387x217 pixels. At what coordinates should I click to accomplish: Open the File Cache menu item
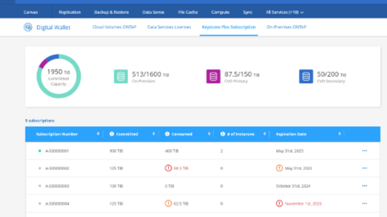[188, 12]
